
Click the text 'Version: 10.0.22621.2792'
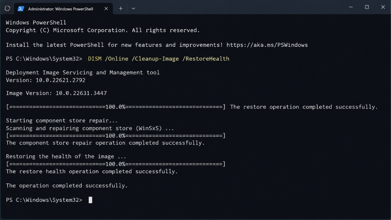(46, 80)
